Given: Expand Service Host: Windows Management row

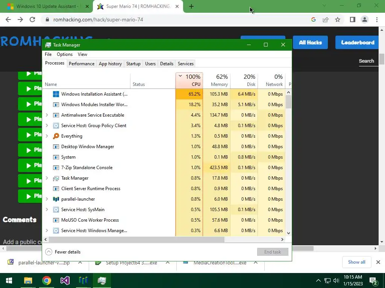Looking at the screenshot, I should click(47, 231).
